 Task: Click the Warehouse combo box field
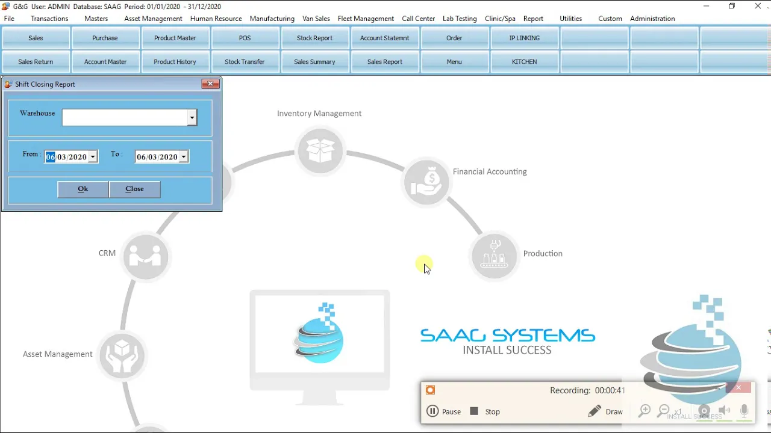tap(130, 117)
